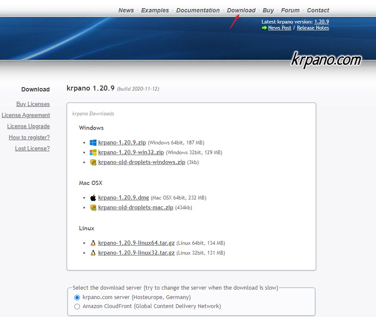Screen dimensions: 376x317
Task: Click the package icon for krpano-old-droplets-mac.zip
Action: (x=93, y=208)
